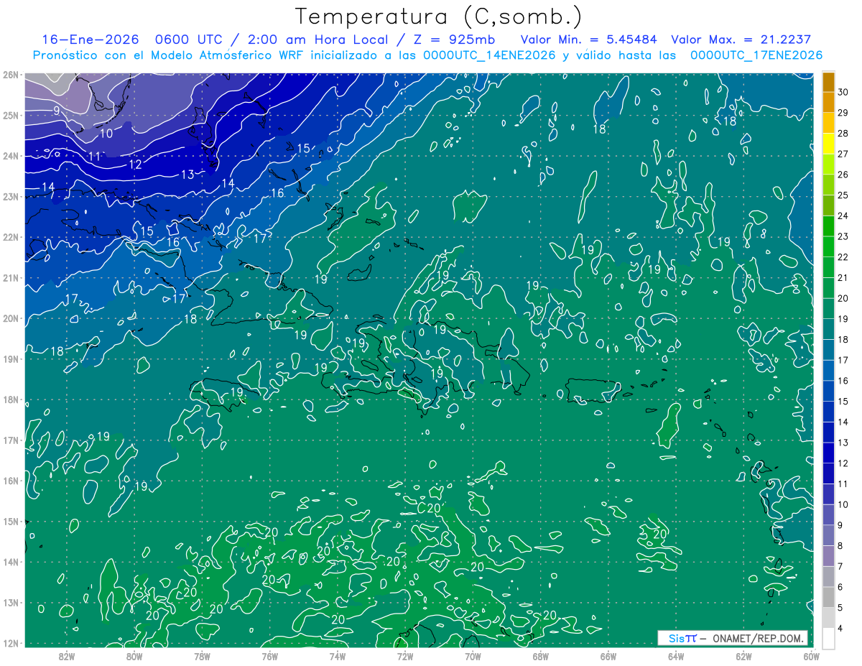Click the '10' isotherm contour label on map
This screenshot has width=862, height=666.
click(x=106, y=134)
